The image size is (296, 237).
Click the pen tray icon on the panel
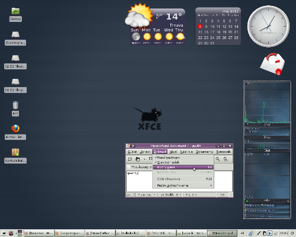[x=259, y=233]
